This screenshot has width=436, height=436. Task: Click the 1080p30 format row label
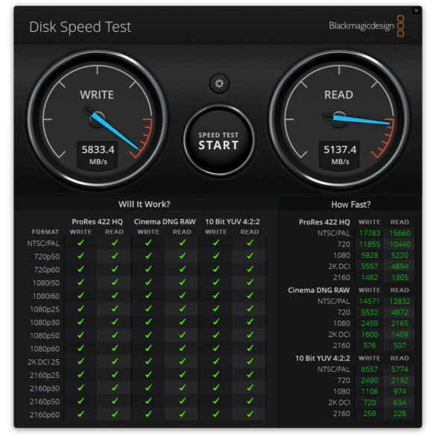point(45,322)
